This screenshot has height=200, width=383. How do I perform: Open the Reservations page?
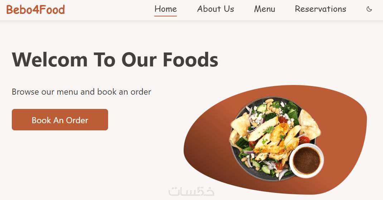pyautogui.click(x=320, y=9)
